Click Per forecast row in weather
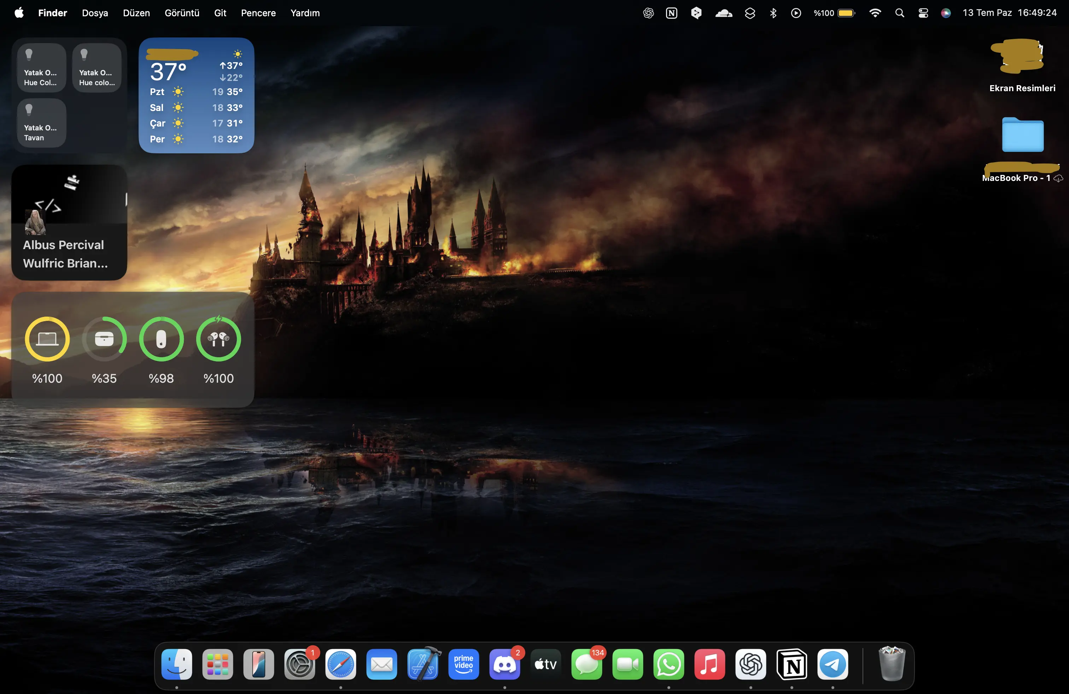The width and height of the screenshot is (1069, 694). 196,139
